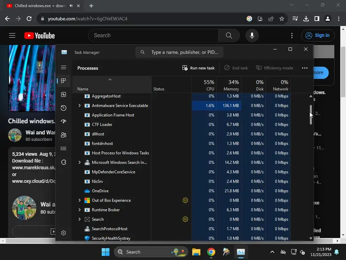Open the Chrome profile icon

click(x=328, y=19)
